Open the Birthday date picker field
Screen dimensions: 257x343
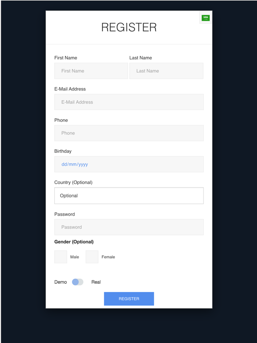[x=129, y=164]
